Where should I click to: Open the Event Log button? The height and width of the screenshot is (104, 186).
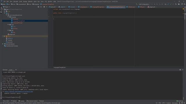click(x=180, y=101)
